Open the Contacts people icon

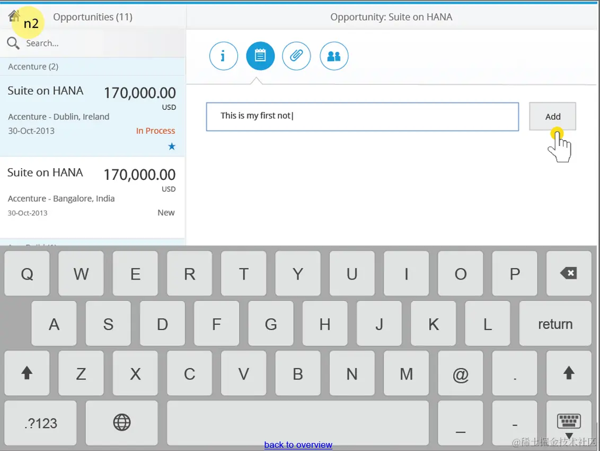coord(334,56)
